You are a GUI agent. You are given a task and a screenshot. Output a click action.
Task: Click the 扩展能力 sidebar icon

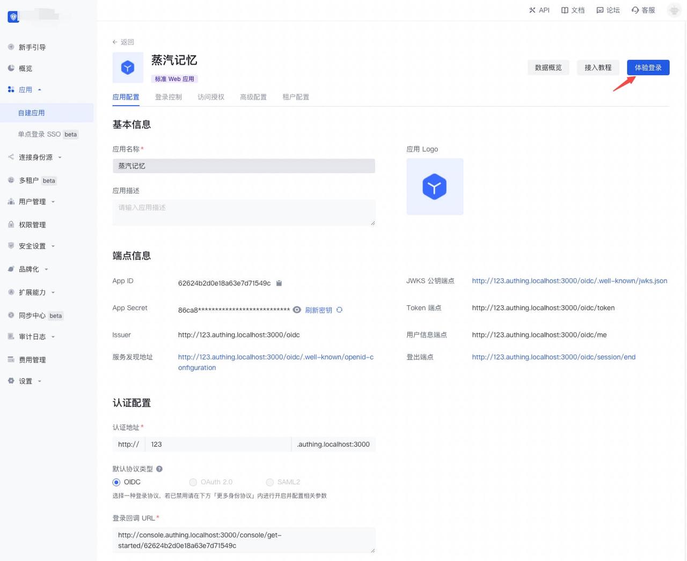click(11, 292)
